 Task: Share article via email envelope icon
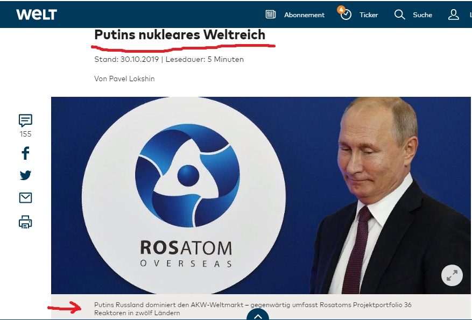(26, 198)
